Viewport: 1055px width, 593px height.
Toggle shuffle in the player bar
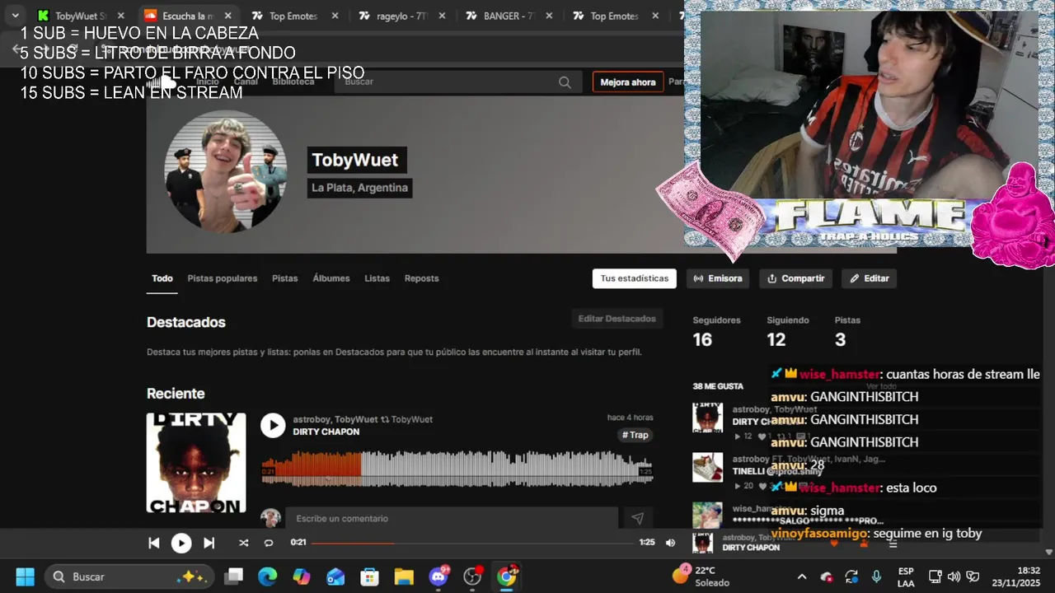243,543
